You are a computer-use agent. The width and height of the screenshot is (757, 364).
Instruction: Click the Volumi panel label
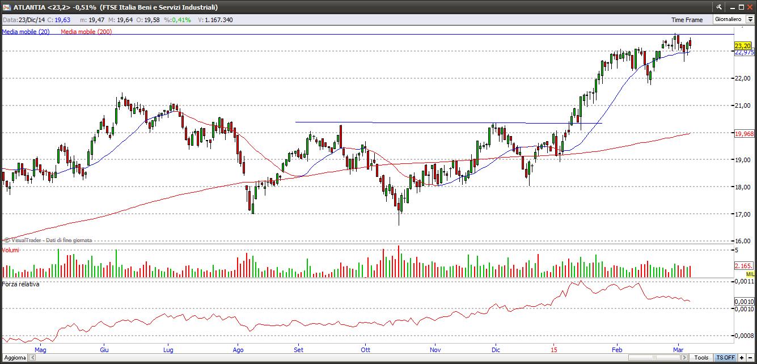pos(11,250)
